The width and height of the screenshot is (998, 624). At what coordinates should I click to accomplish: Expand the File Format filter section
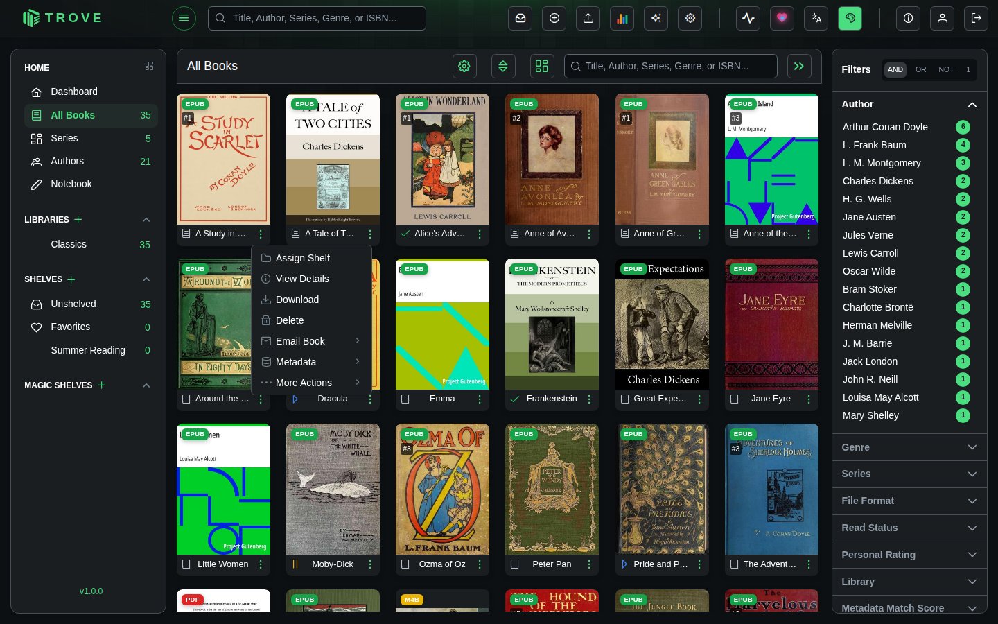(x=909, y=501)
